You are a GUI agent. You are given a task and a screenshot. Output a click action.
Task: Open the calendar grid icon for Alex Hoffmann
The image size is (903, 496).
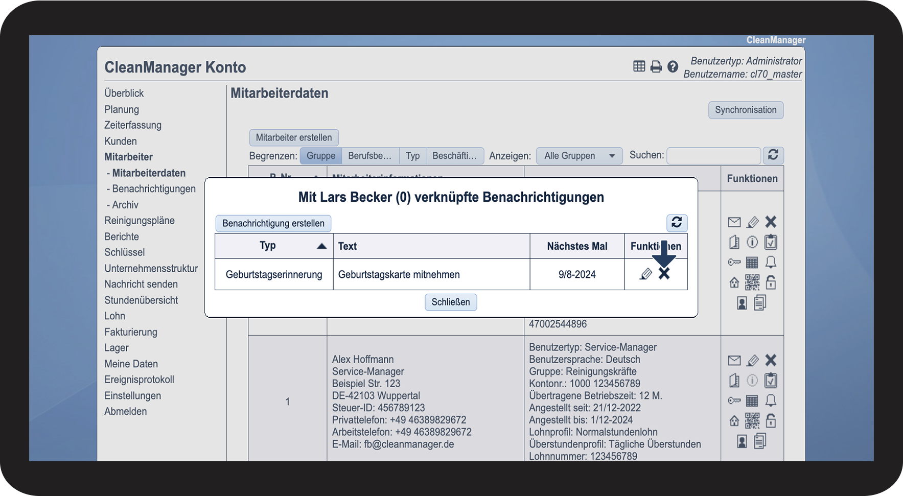click(752, 400)
